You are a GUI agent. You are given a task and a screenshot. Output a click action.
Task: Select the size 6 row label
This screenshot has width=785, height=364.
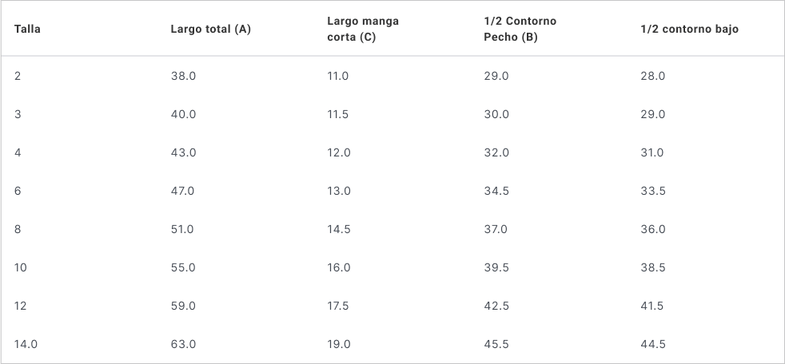18,191
